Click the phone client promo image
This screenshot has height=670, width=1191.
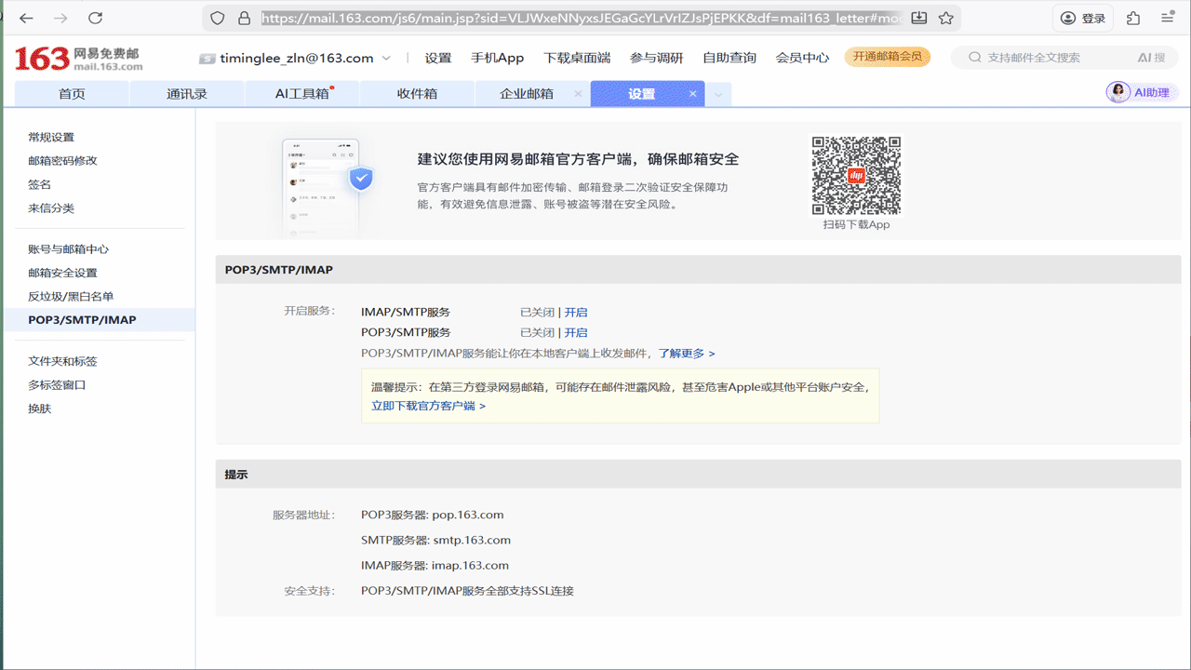pos(328,186)
